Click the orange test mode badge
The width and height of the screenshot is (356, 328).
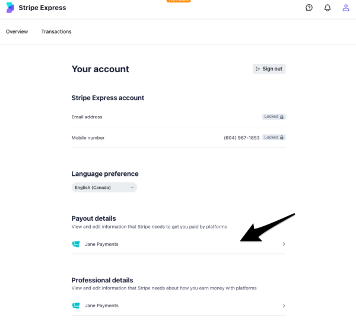179,1
